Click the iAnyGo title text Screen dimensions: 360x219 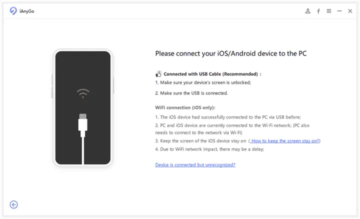pos(28,10)
